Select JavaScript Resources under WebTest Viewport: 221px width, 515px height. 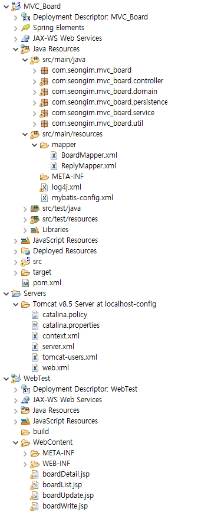65,421
